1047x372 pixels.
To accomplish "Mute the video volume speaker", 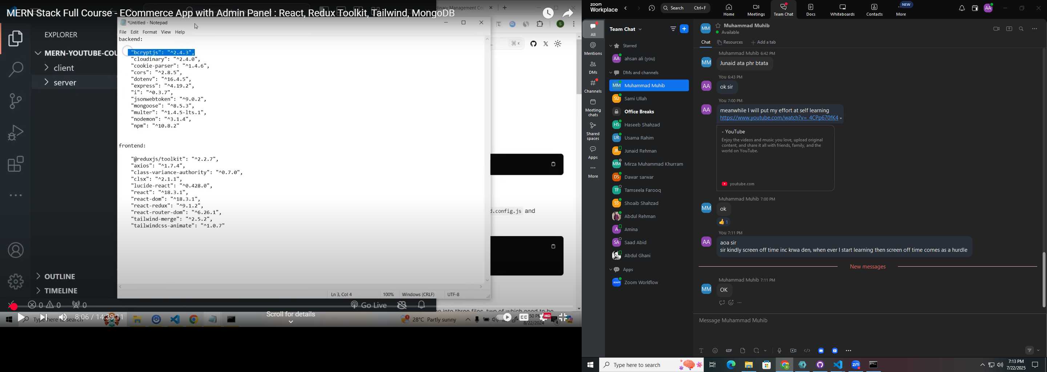I will (x=63, y=318).
